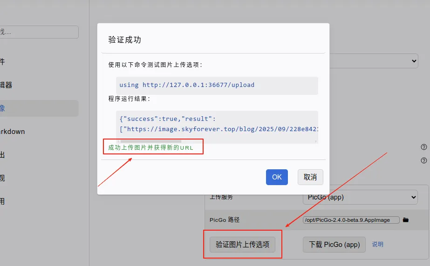Open the PicGo (app) upload service dropdown

point(360,197)
